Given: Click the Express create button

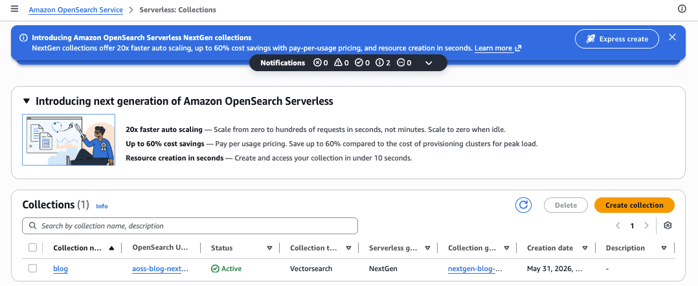Looking at the screenshot, I should pyautogui.click(x=617, y=39).
